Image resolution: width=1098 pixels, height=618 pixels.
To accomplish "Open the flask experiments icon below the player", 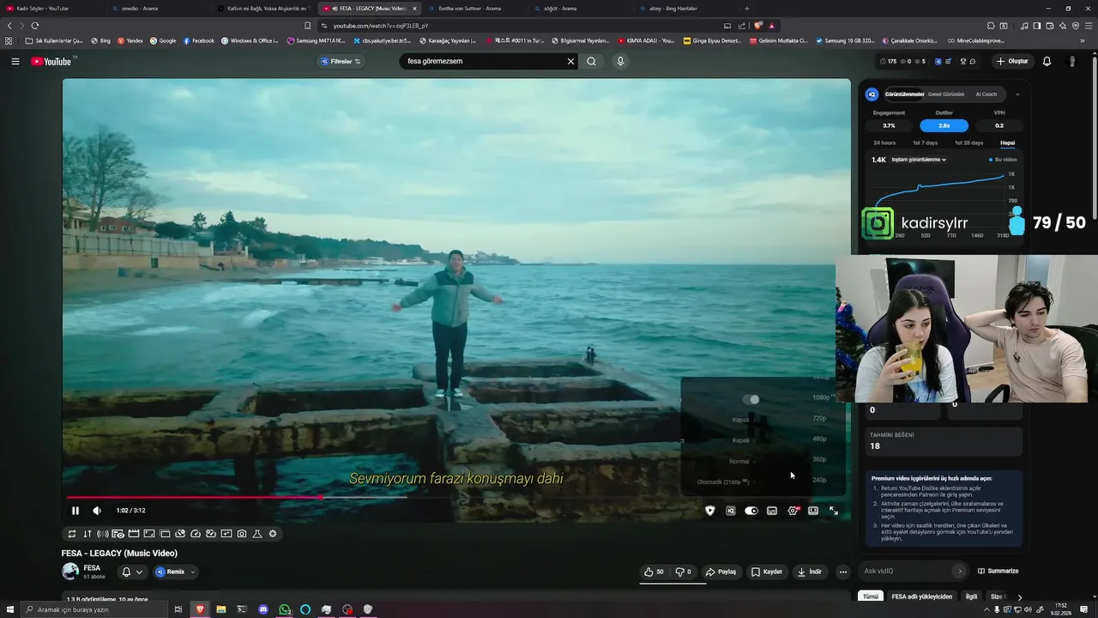I will (257, 534).
